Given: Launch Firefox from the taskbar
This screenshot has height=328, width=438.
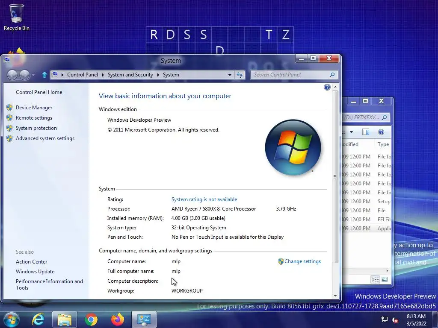Looking at the screenshot, I should (118, 319).
